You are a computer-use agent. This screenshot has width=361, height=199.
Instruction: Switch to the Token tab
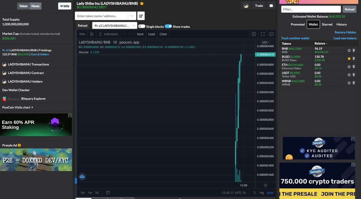click(23, 6)
